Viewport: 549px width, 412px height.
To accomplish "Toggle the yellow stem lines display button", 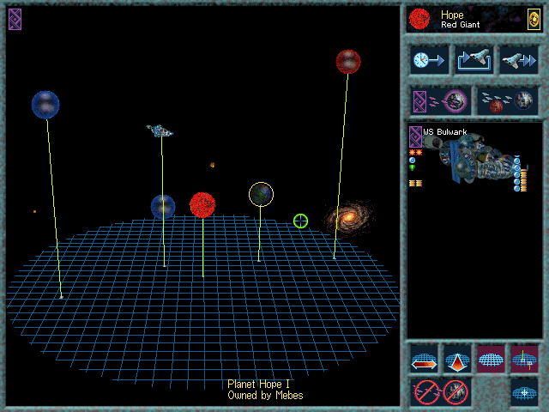I will 524,359.
